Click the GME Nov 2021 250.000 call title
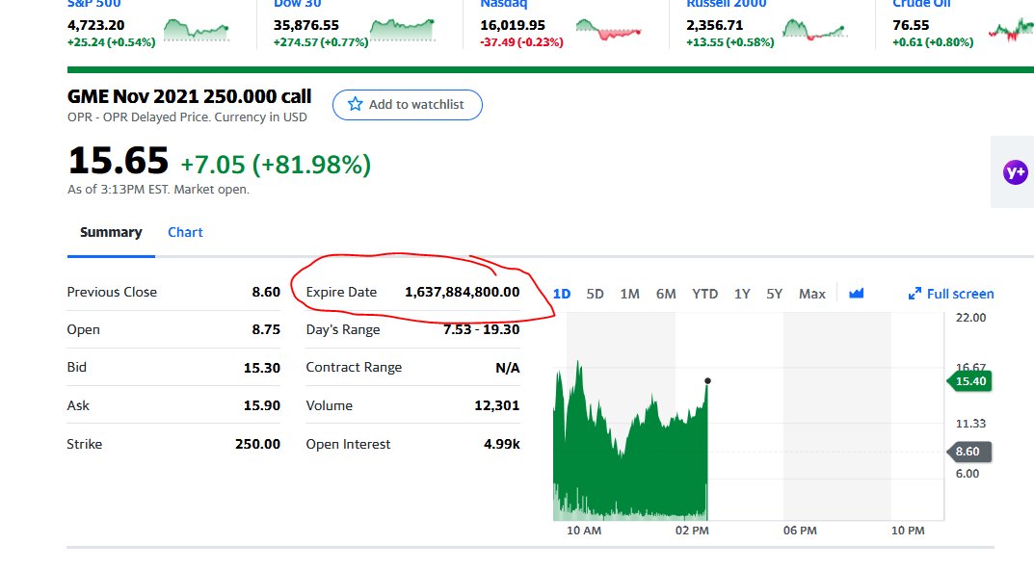 (x=189, y=97)
